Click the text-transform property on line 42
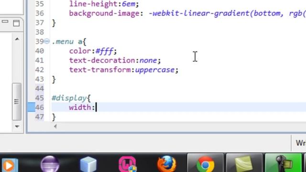 [x=100, y=70]
